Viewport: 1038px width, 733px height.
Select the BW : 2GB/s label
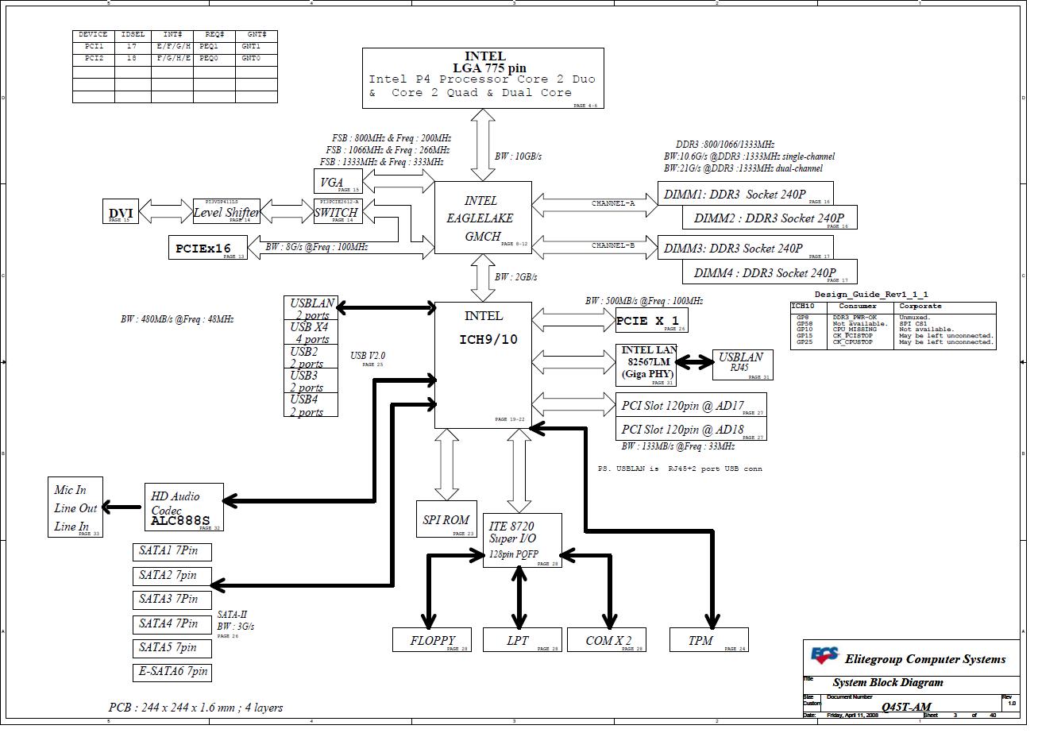coord(516,277)
